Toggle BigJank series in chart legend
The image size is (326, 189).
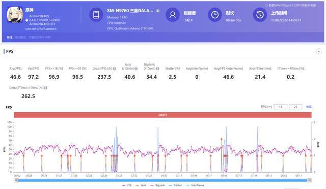(x=157, y=185)
